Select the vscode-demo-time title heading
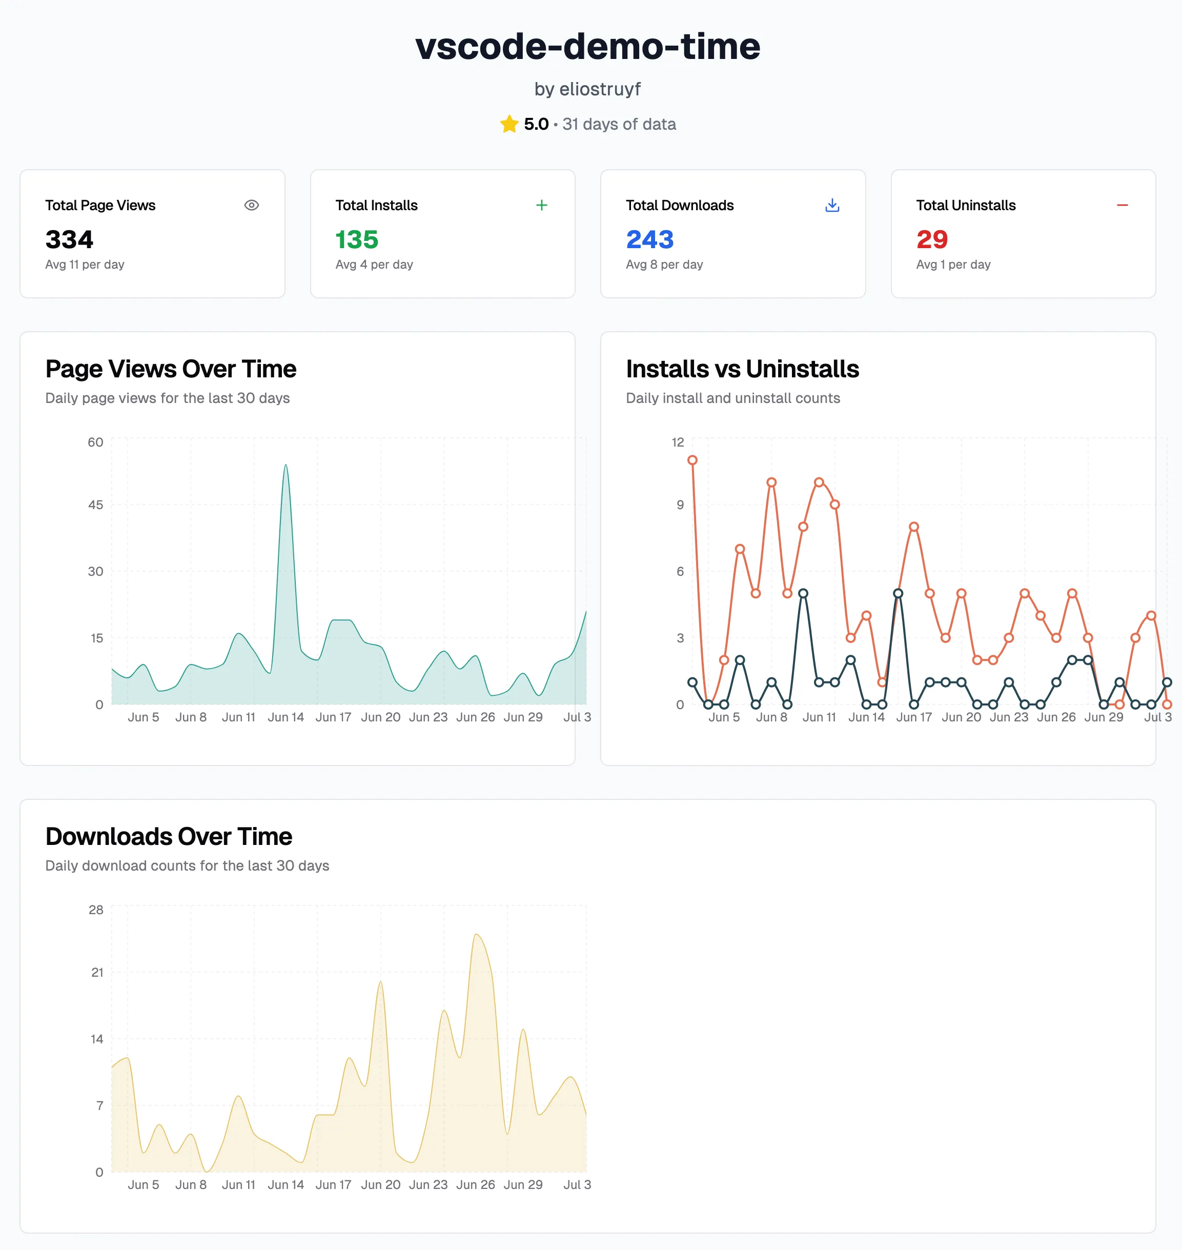The width and height of the screenshot is (1182, 1250). (x=588, y=46)
